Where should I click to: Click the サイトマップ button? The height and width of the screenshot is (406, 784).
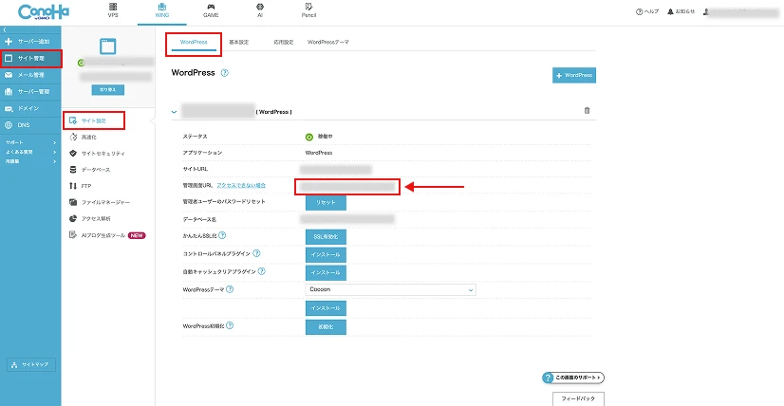point(31,364)
